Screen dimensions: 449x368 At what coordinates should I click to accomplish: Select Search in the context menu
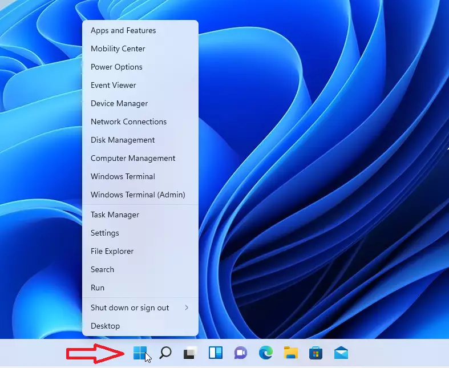[x=140, y=269]
